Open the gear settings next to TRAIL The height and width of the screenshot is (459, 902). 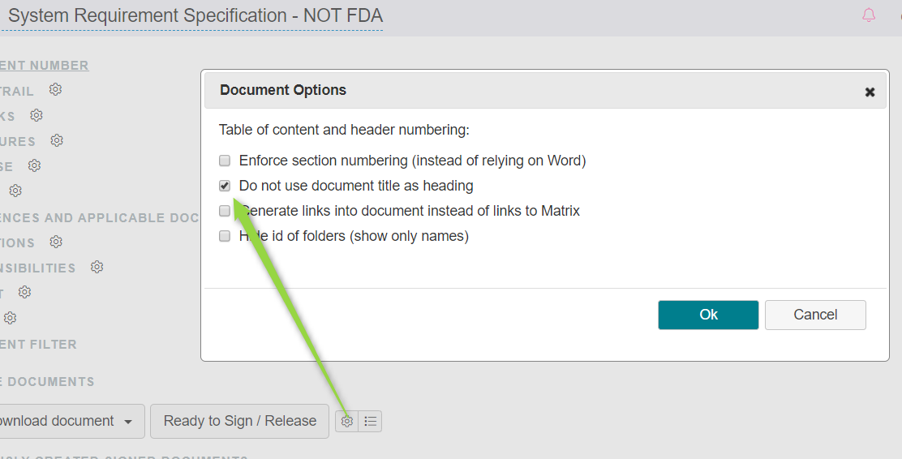pos(55,89)
